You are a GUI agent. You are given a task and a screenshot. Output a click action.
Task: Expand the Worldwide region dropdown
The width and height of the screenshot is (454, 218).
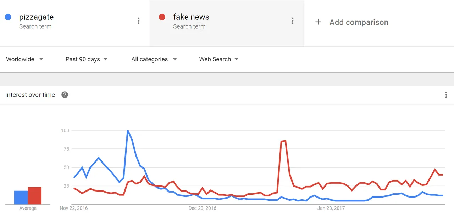click(x=25, y=59)
